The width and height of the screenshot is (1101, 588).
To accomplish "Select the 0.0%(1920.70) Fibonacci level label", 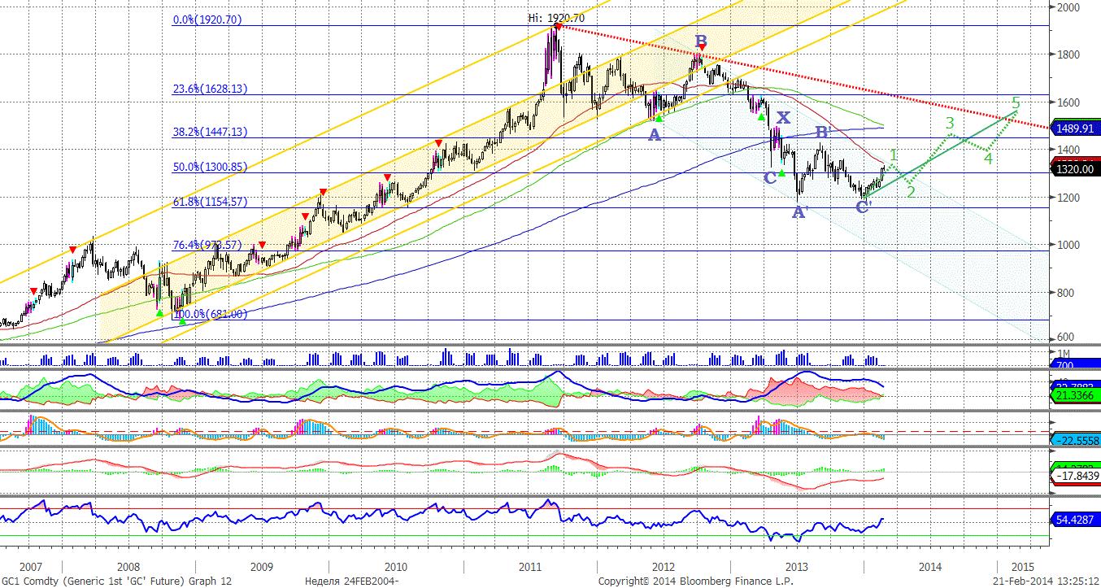I will (207, 20).
